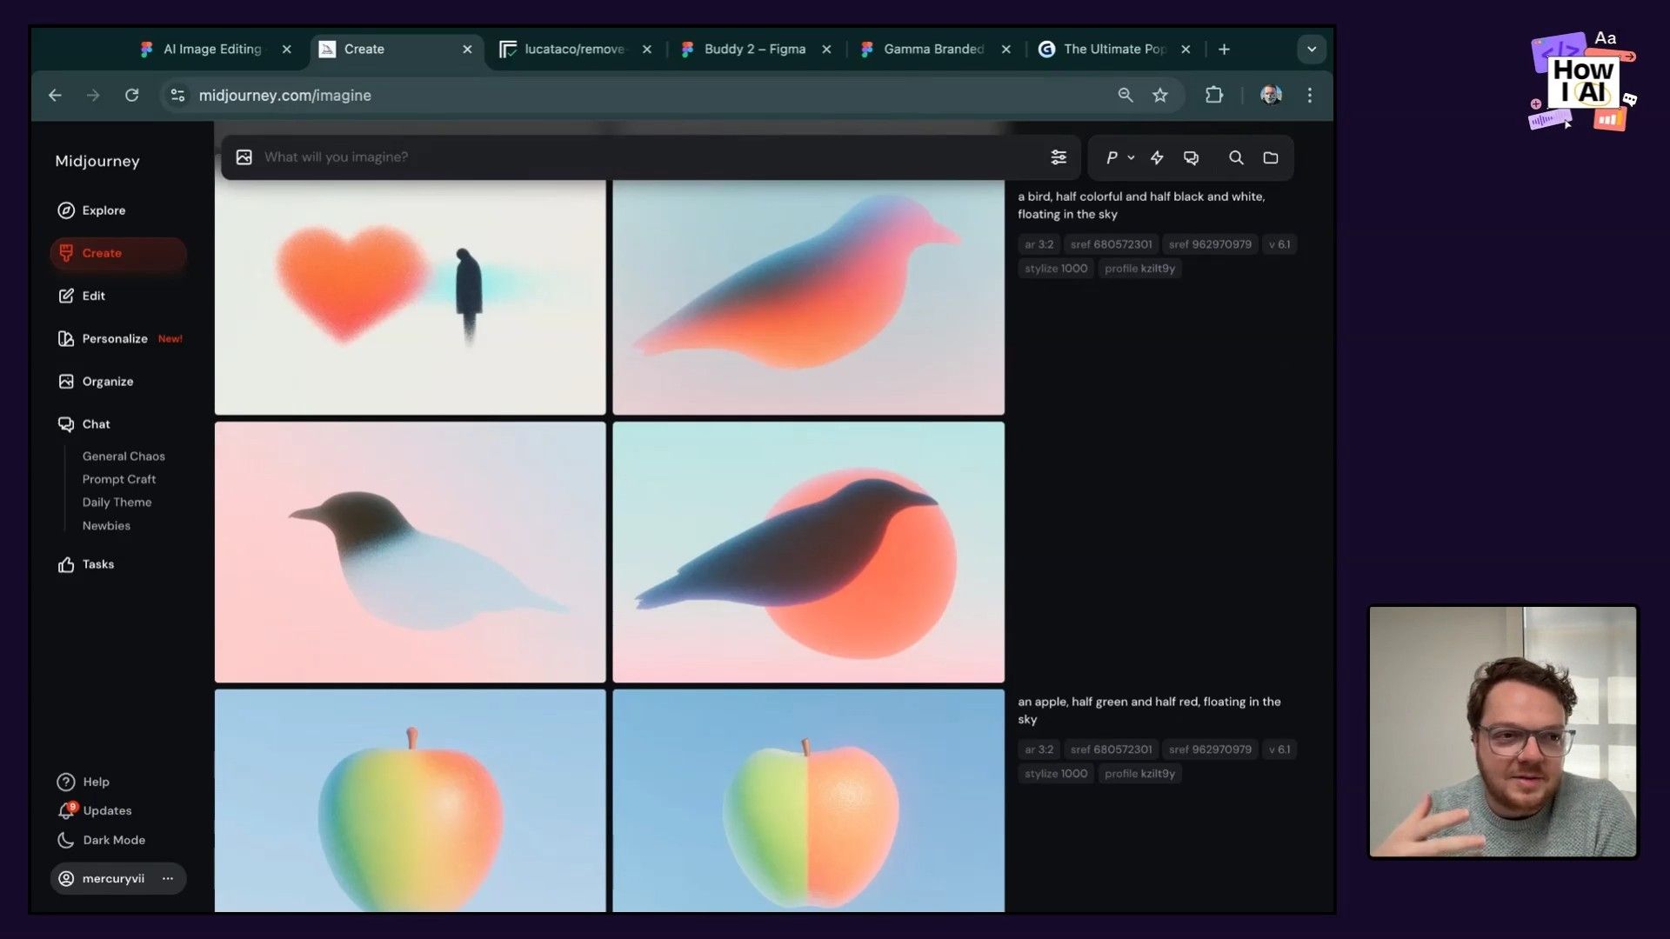Image resolution: width=1670 pixels, height=939 pixels.
Task: Click sref 962970979 tag on bird prompt
Action: [x=1210, y=244]
